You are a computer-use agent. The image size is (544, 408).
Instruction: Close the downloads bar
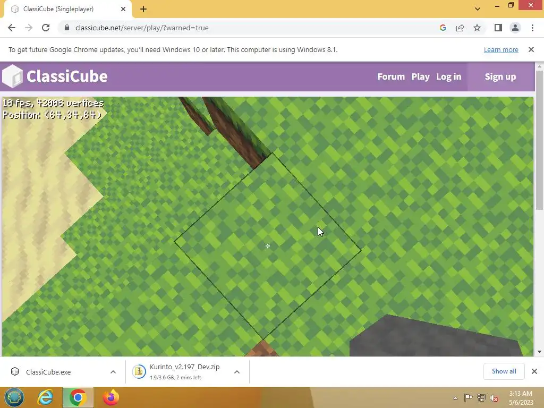coord(534,371)
